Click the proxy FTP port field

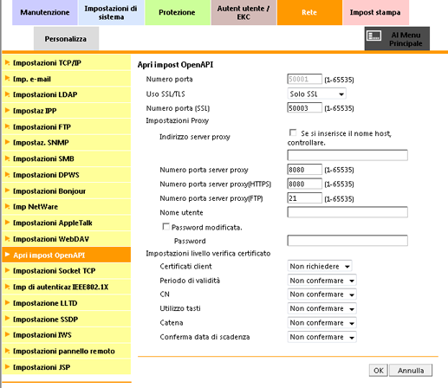(304, 198)
